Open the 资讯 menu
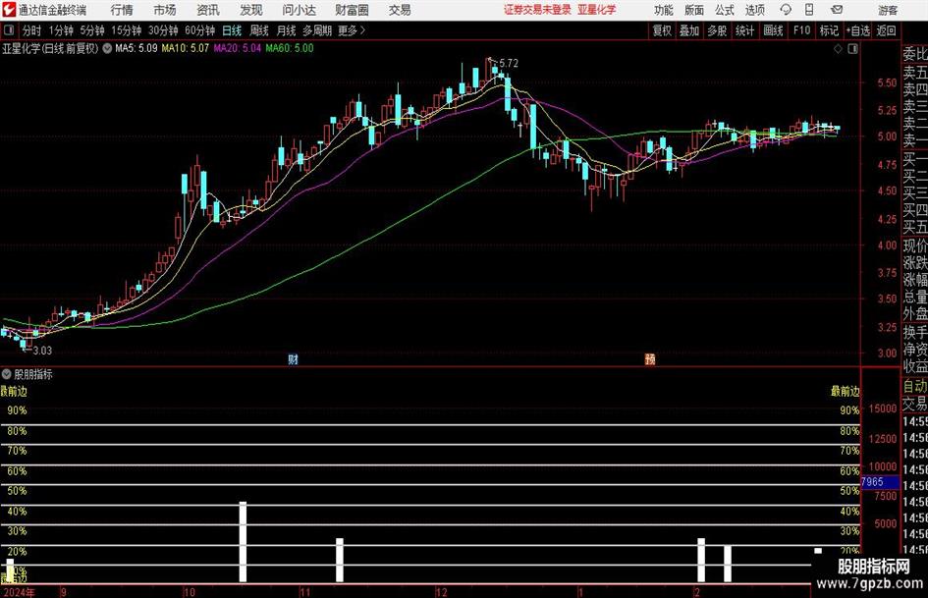This screenshot has height=598, width=928. click(x=208, y=10)
